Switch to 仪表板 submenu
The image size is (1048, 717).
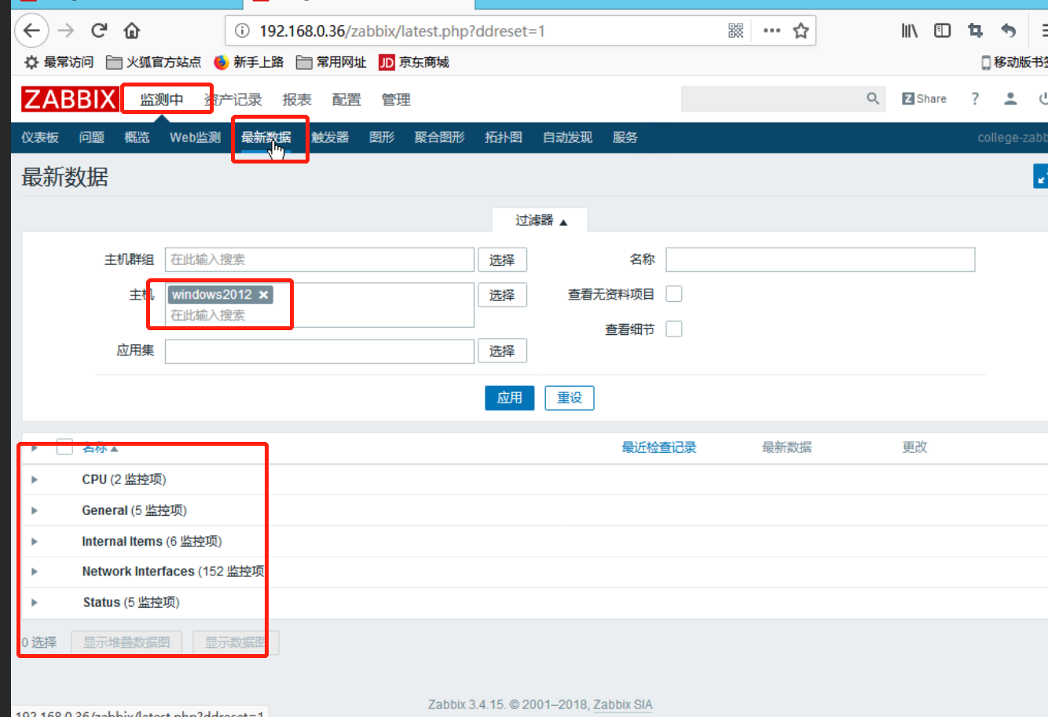point(40,138)
